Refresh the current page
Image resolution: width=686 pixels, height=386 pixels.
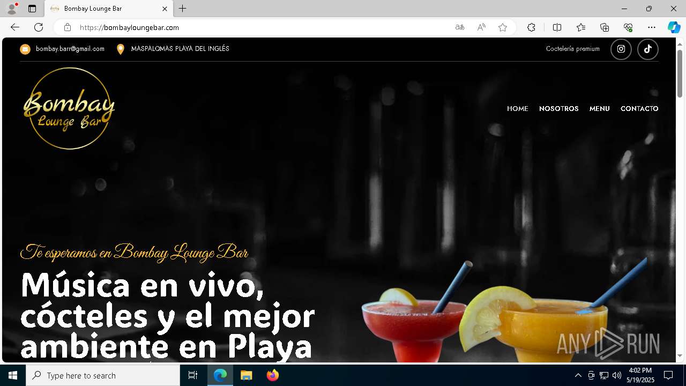39,27
